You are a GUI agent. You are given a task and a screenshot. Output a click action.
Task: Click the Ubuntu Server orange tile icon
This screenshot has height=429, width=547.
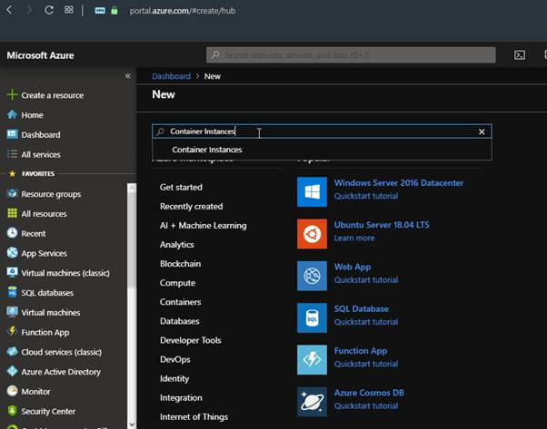pos(312,234)
